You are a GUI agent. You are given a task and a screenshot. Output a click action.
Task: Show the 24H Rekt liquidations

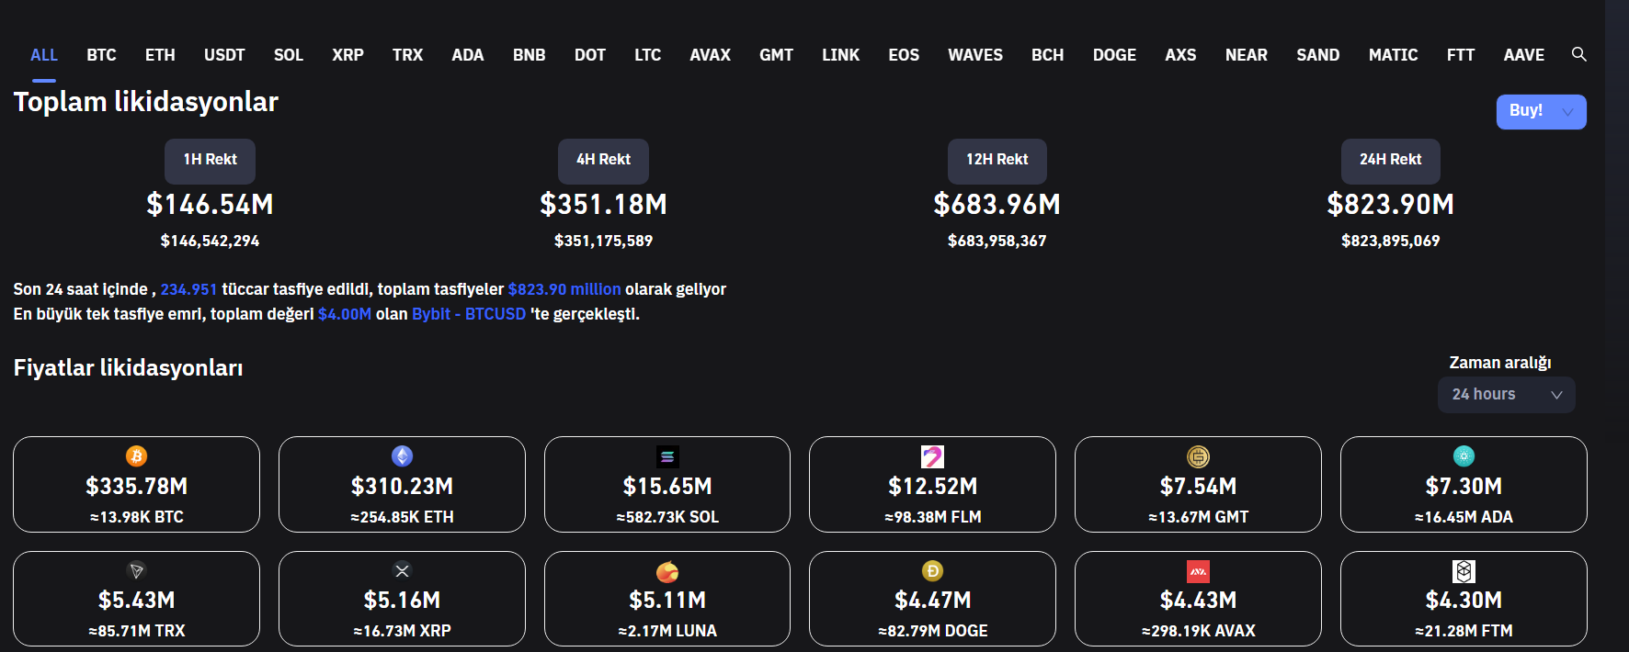[x=1390, y=161]
